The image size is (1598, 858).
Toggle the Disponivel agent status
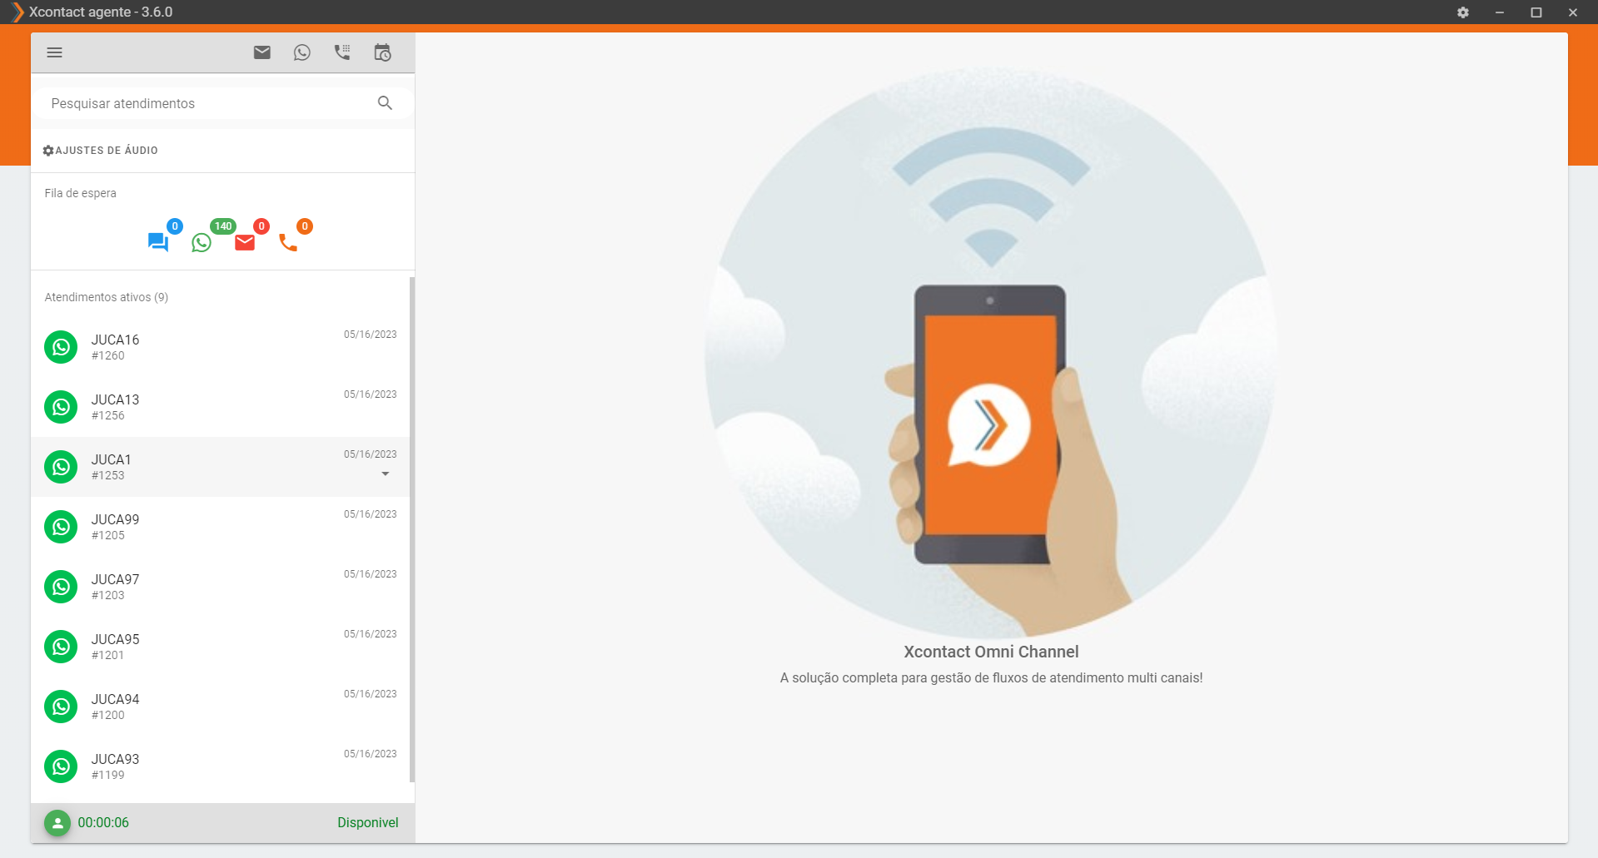pyautogui.click(x=367, y=822)
